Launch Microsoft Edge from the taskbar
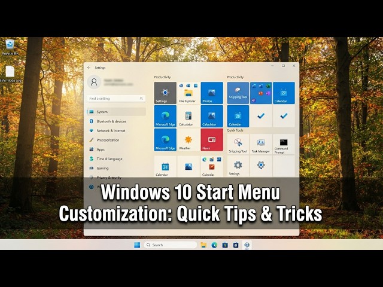The image size is (383, 287). pos(214,245)
